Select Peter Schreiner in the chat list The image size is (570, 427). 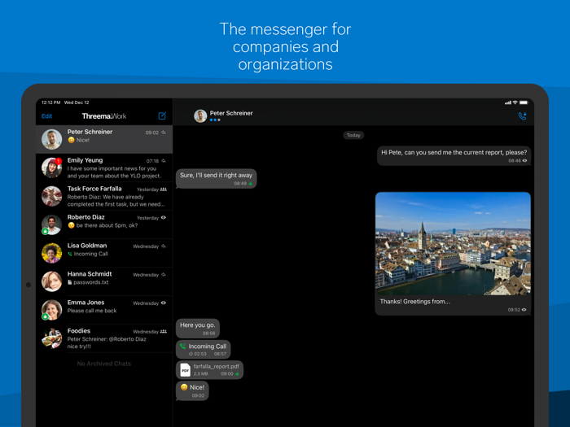pyautogui.click(x=104, y=139)
